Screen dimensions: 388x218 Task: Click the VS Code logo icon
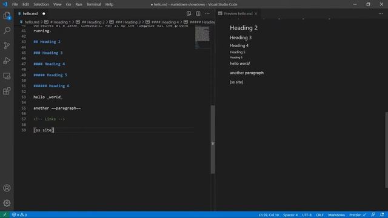pyautogui.click(x=5, y=4)
